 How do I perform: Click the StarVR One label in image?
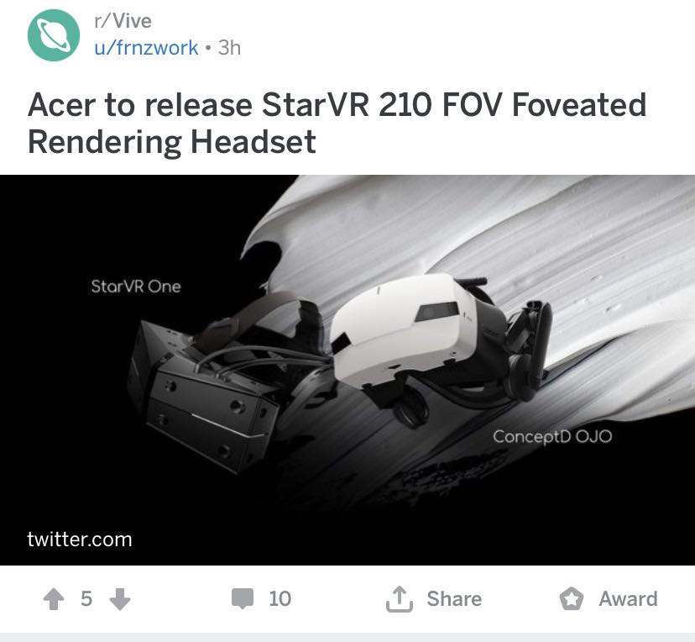point(136,287)
